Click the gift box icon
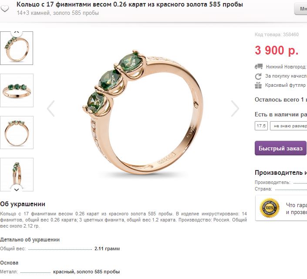The height and width of the screenshot is (279, 307). 258,85
